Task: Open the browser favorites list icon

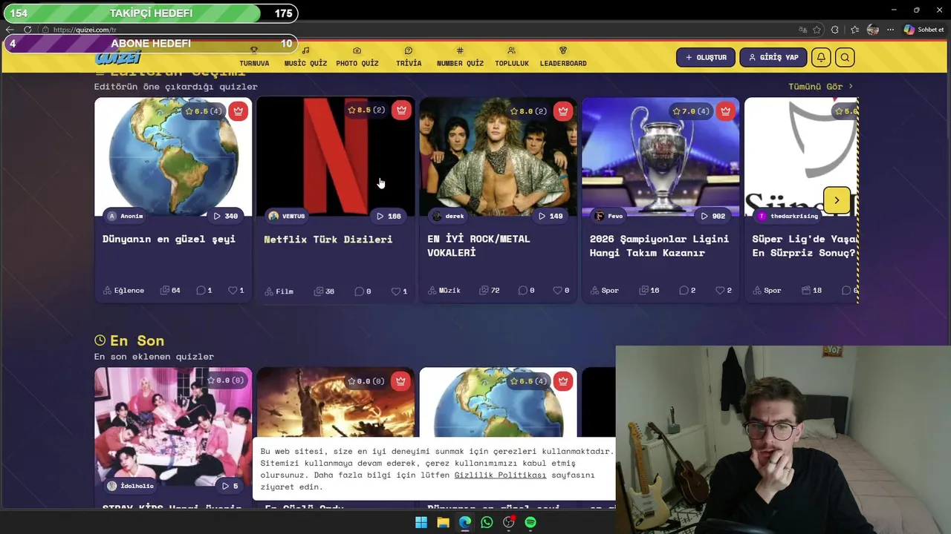Action: point(854,30)
